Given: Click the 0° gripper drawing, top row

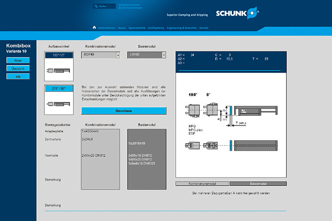Looking at the screenshot, I should pyautogui.click(x=211, y=110).
